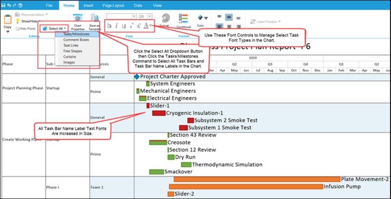This screenshot has width=391, height=199.
Task: Open the font color A control
Action: pos(146,25)
